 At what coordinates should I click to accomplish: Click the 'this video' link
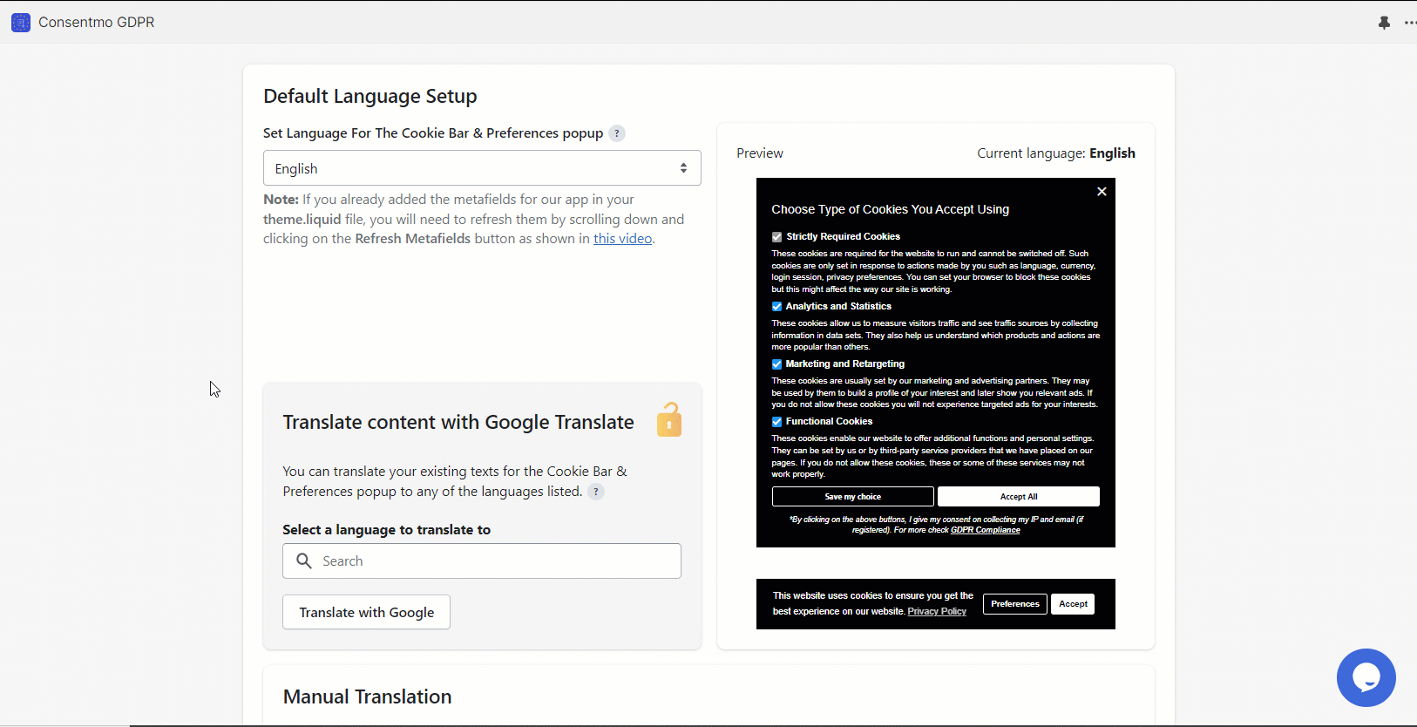point(622,239)
